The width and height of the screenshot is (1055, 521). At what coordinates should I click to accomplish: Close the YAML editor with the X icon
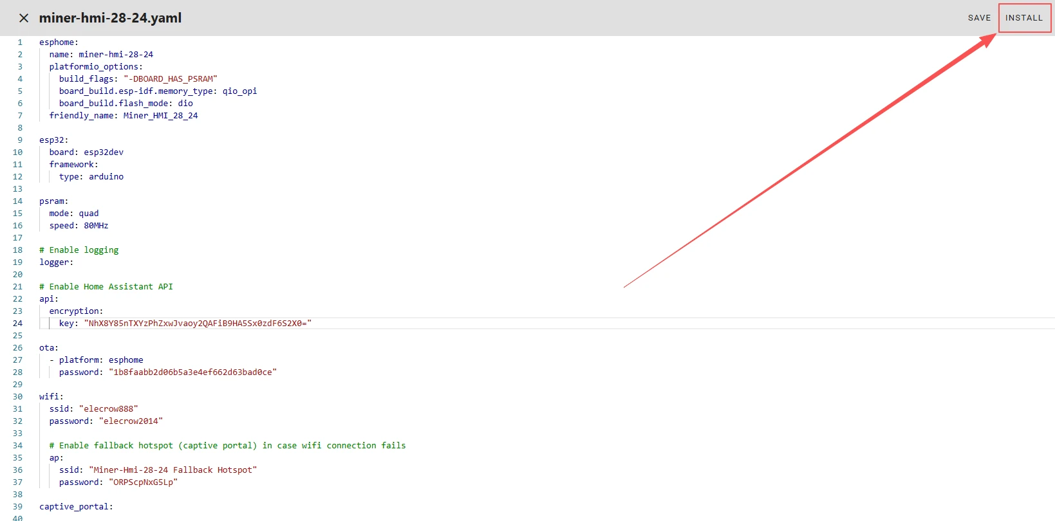pos(24,18)
